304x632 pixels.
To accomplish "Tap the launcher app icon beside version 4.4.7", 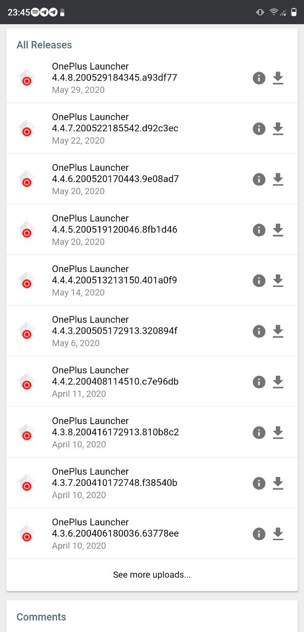I will (27, 129).
